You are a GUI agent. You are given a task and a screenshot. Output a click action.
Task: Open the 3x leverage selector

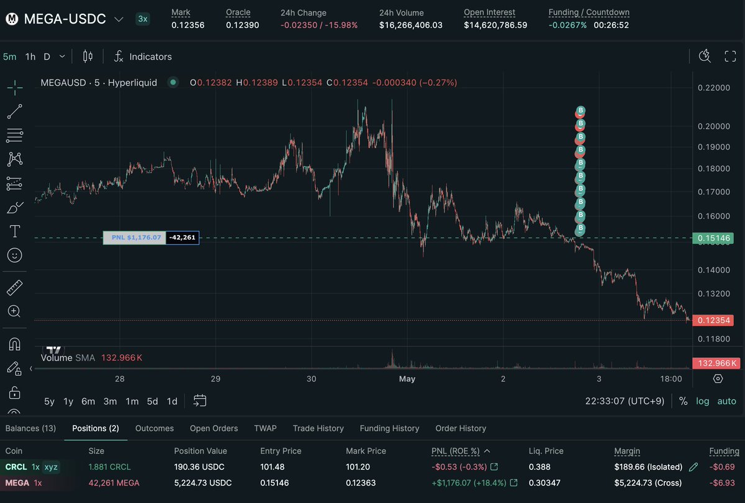coord(143,19)
